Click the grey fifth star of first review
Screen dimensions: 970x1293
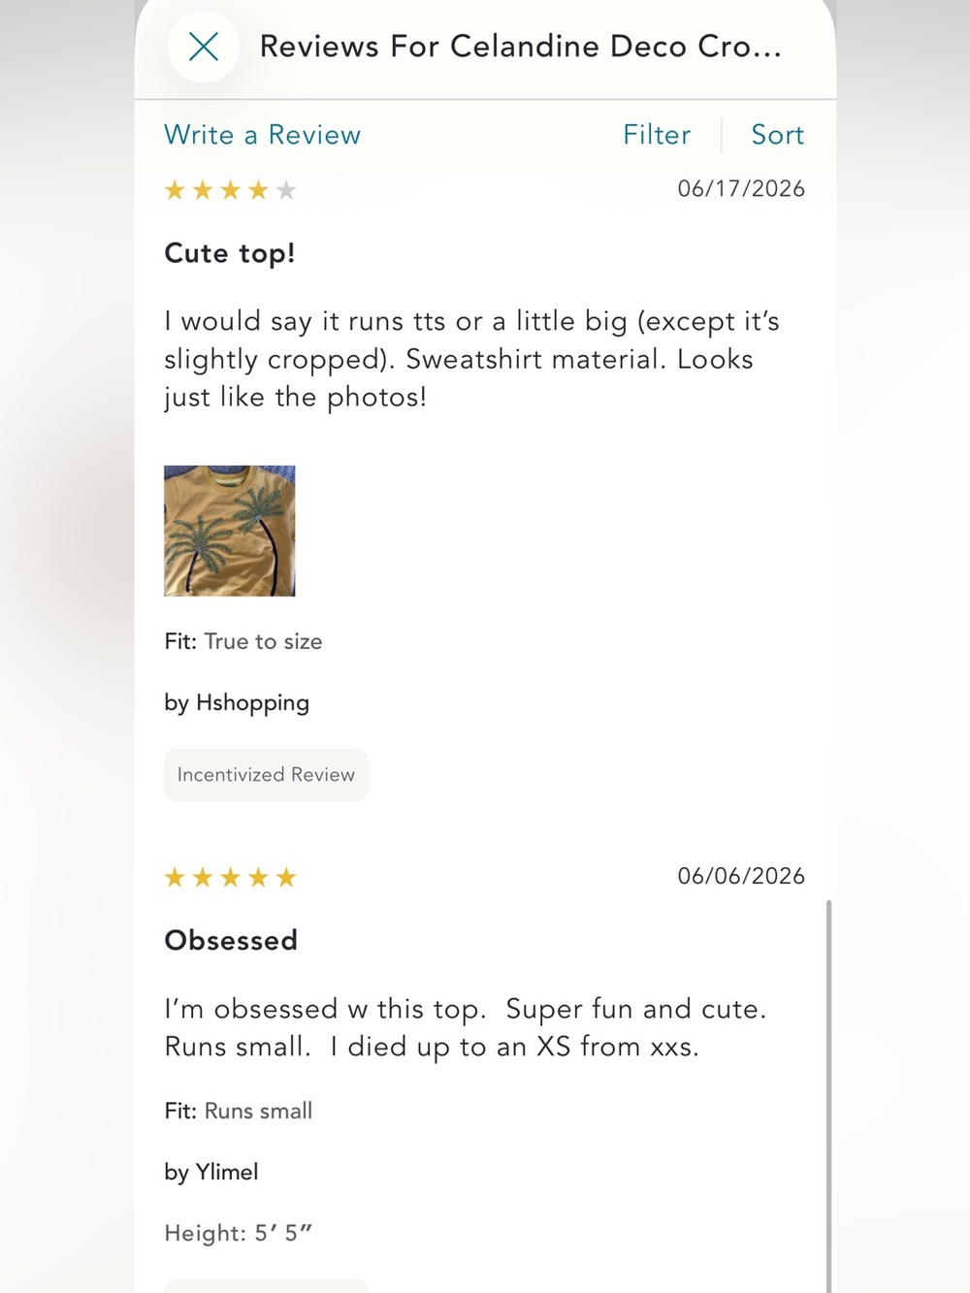coord(285,190)
